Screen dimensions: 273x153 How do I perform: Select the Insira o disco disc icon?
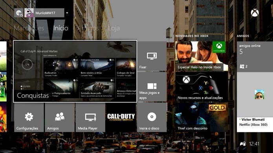point(152,117)
